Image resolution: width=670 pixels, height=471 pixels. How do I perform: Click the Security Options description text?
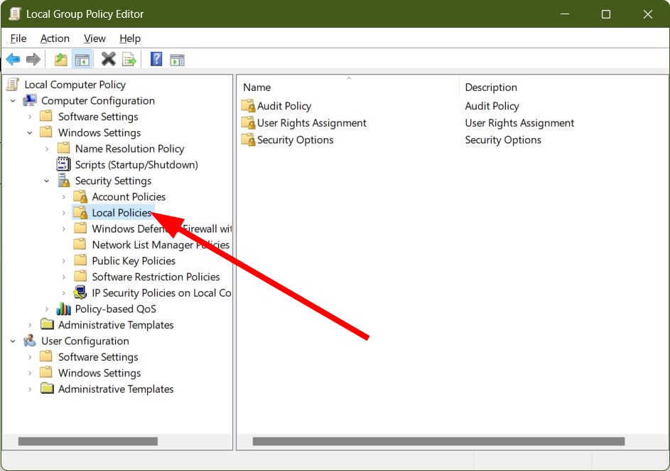click(503, 140)
